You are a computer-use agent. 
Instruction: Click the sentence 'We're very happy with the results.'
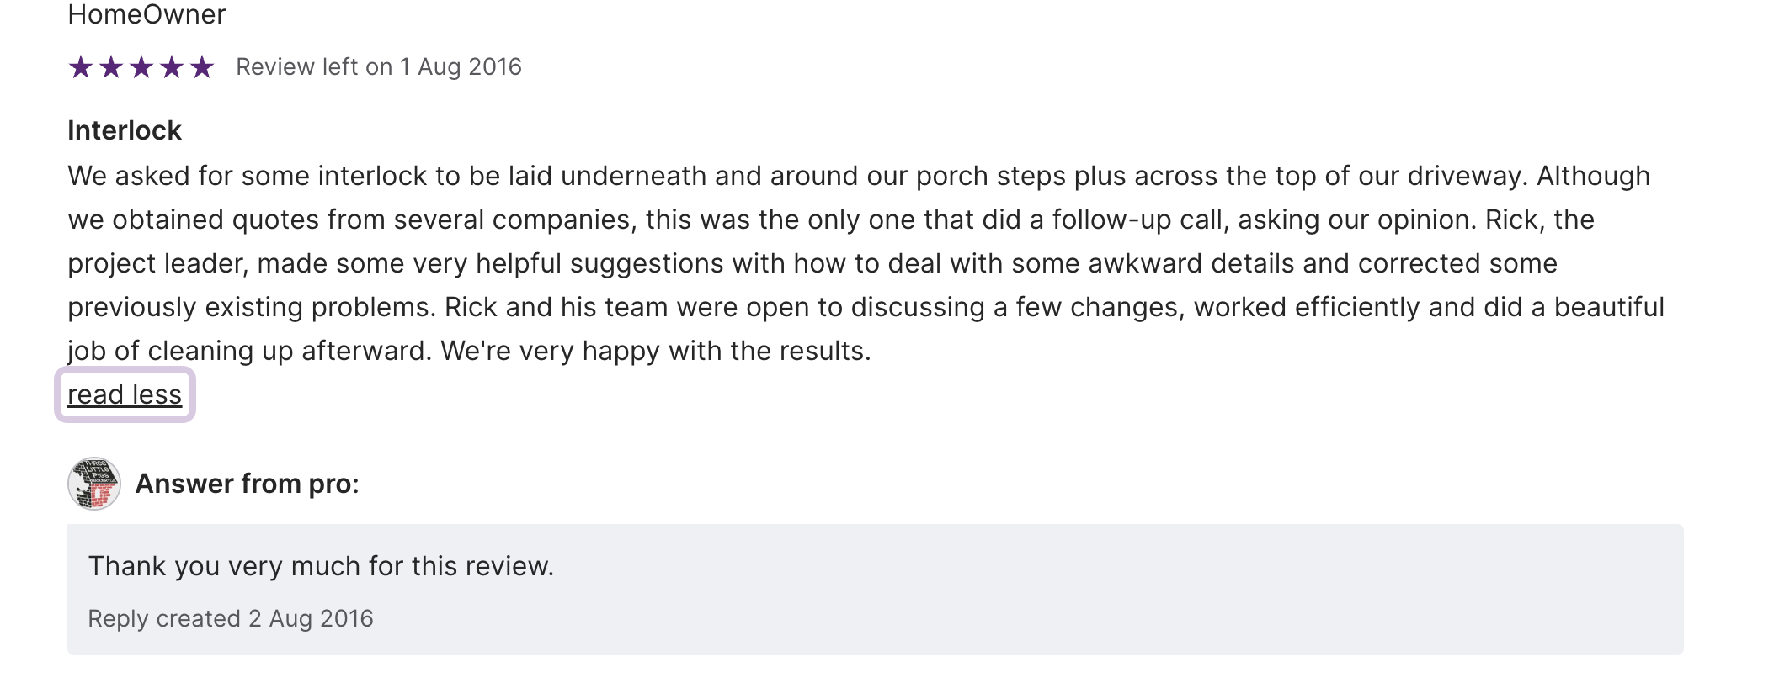point(656,351)
